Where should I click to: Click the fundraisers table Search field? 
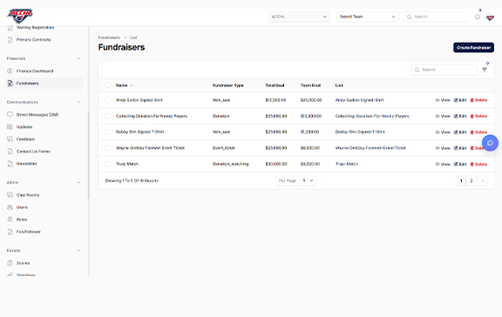(x=444, y=70)
